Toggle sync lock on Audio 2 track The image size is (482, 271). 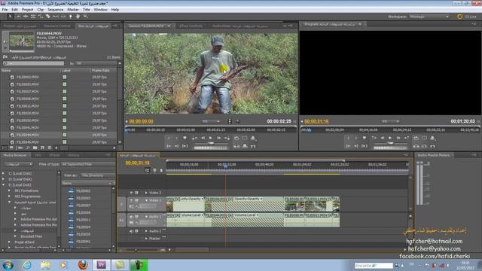[137, 231]
